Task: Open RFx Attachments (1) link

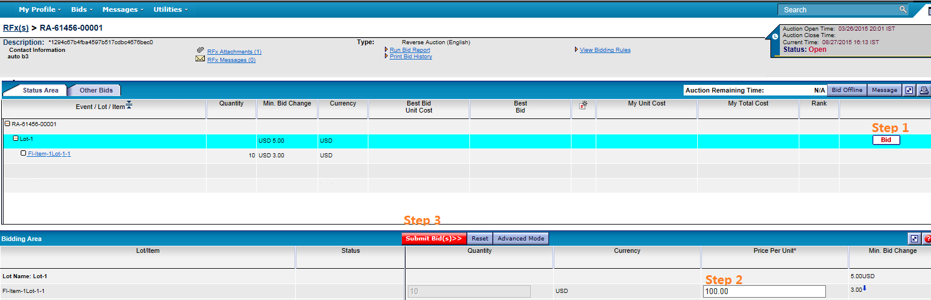Action: [x=234, y=52]
